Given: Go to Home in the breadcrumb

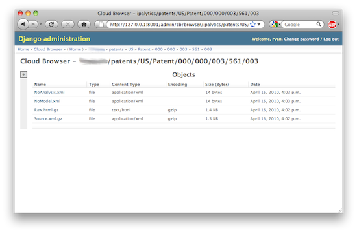Looking at the screenshot, I should point(23,49).
